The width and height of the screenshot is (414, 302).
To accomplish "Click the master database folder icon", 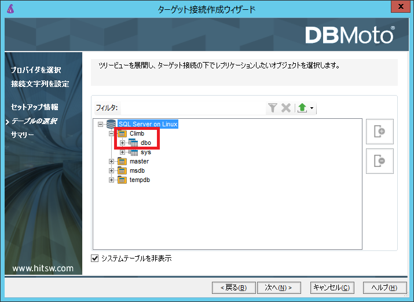I will click(x=122, y=162).
